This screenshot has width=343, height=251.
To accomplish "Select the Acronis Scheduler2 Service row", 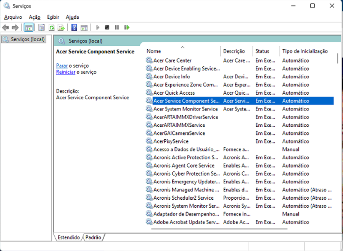I will 240,198.
